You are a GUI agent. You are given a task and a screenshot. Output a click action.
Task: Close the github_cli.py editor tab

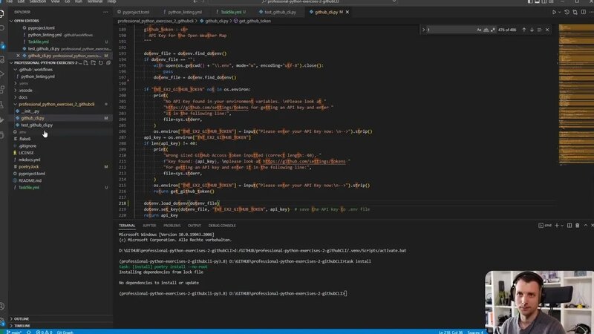click(347, 12)
